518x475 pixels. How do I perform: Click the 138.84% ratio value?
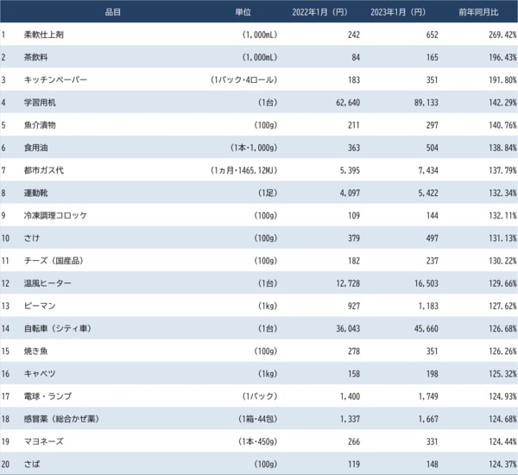[x=502, y=148]
